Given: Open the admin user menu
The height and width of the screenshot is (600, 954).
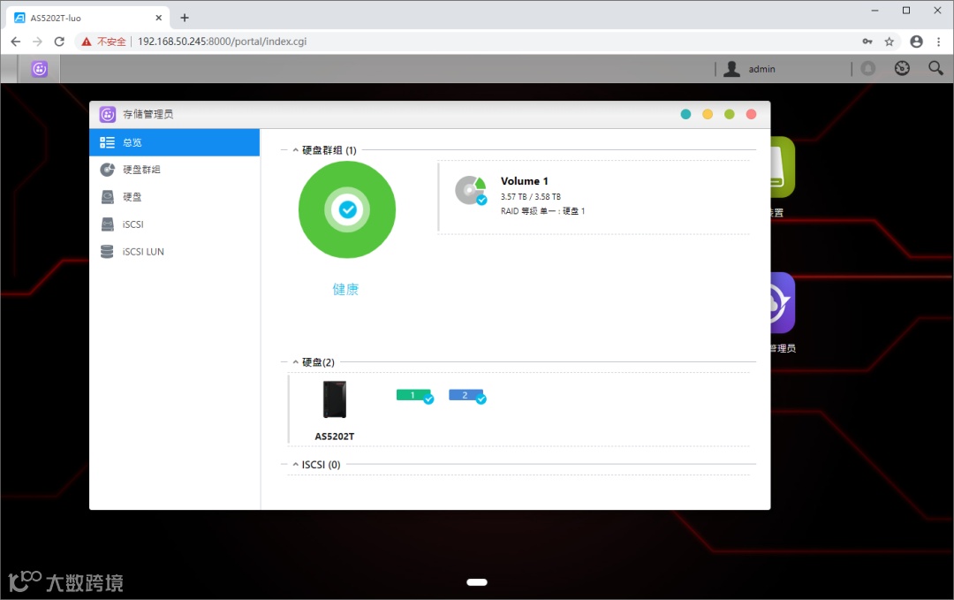Looking at the screenshot, I should pyautogui.click(x=751, y=68).
